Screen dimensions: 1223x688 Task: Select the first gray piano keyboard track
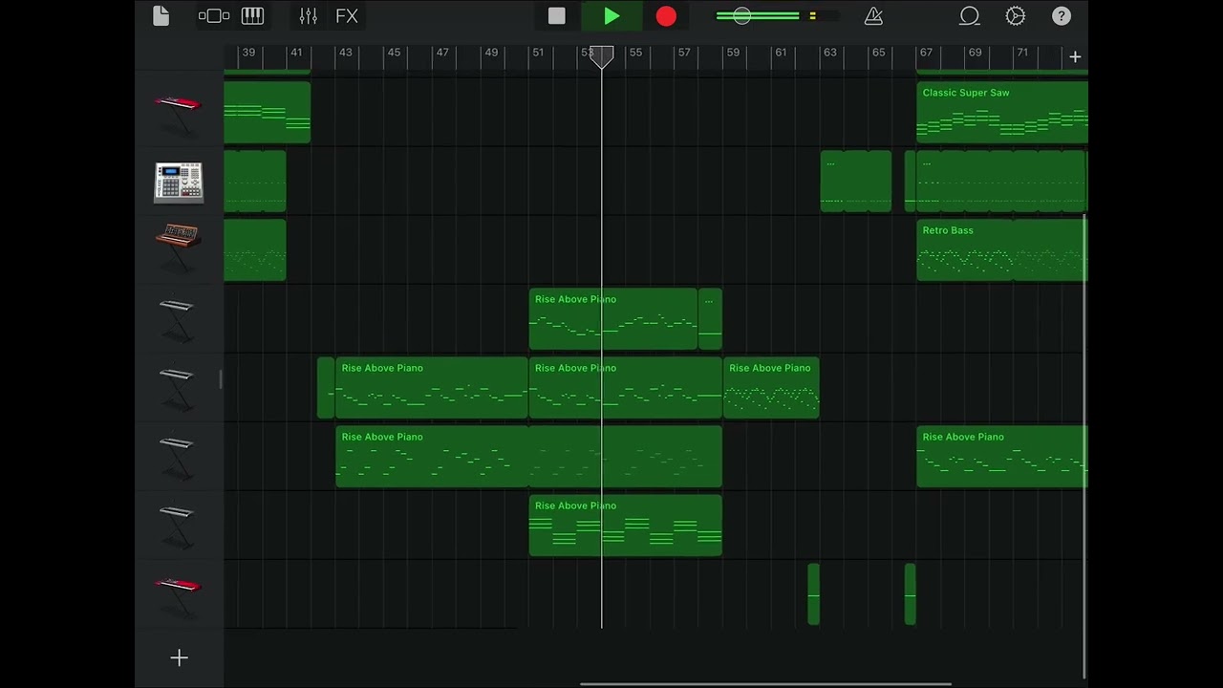pyautogui.click(x=177, y=319)
